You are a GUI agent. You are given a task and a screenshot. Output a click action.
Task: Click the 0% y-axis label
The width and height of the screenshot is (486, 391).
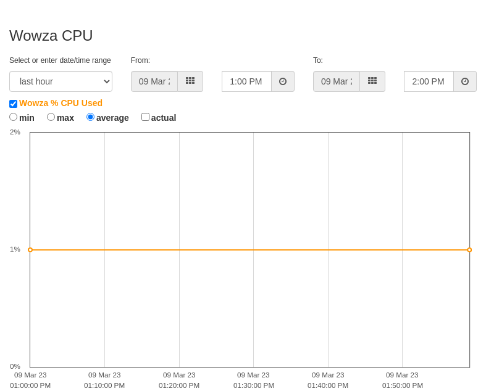(x=15, y=366)
